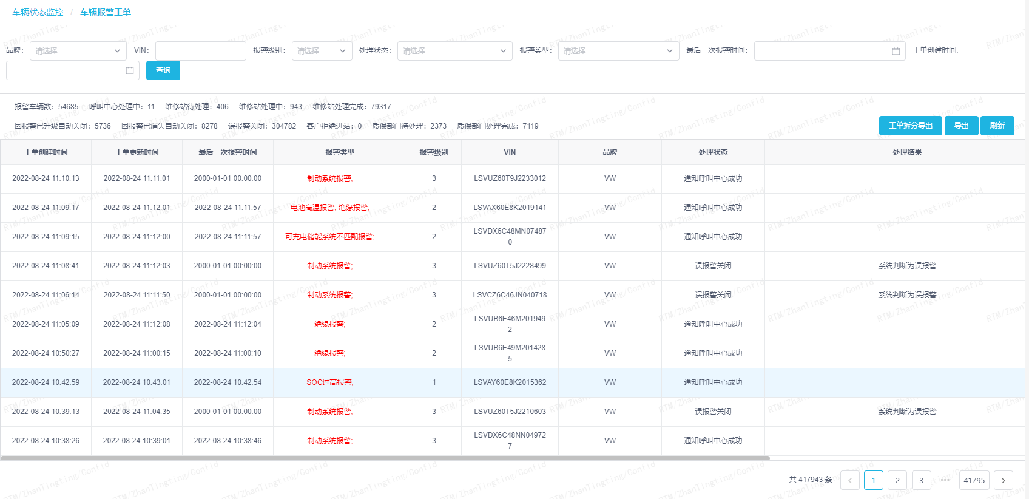Jump to last page 41795
The width and height of the screenshot is (1029, 499).
pos(974,480)
